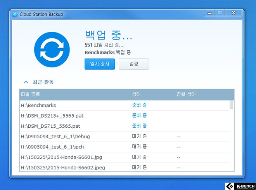Screen dimensions: 256x190
Task: Click the 파일 경로 column header
Action: pos(30,94)
